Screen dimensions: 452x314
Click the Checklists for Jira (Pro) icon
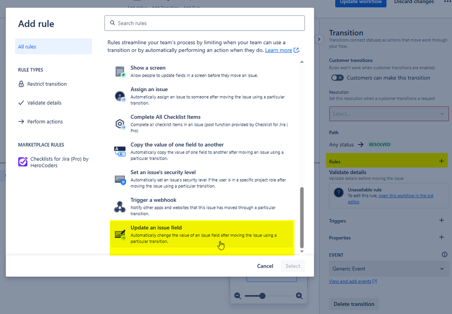pyautogui.click(x=24, y=162)
